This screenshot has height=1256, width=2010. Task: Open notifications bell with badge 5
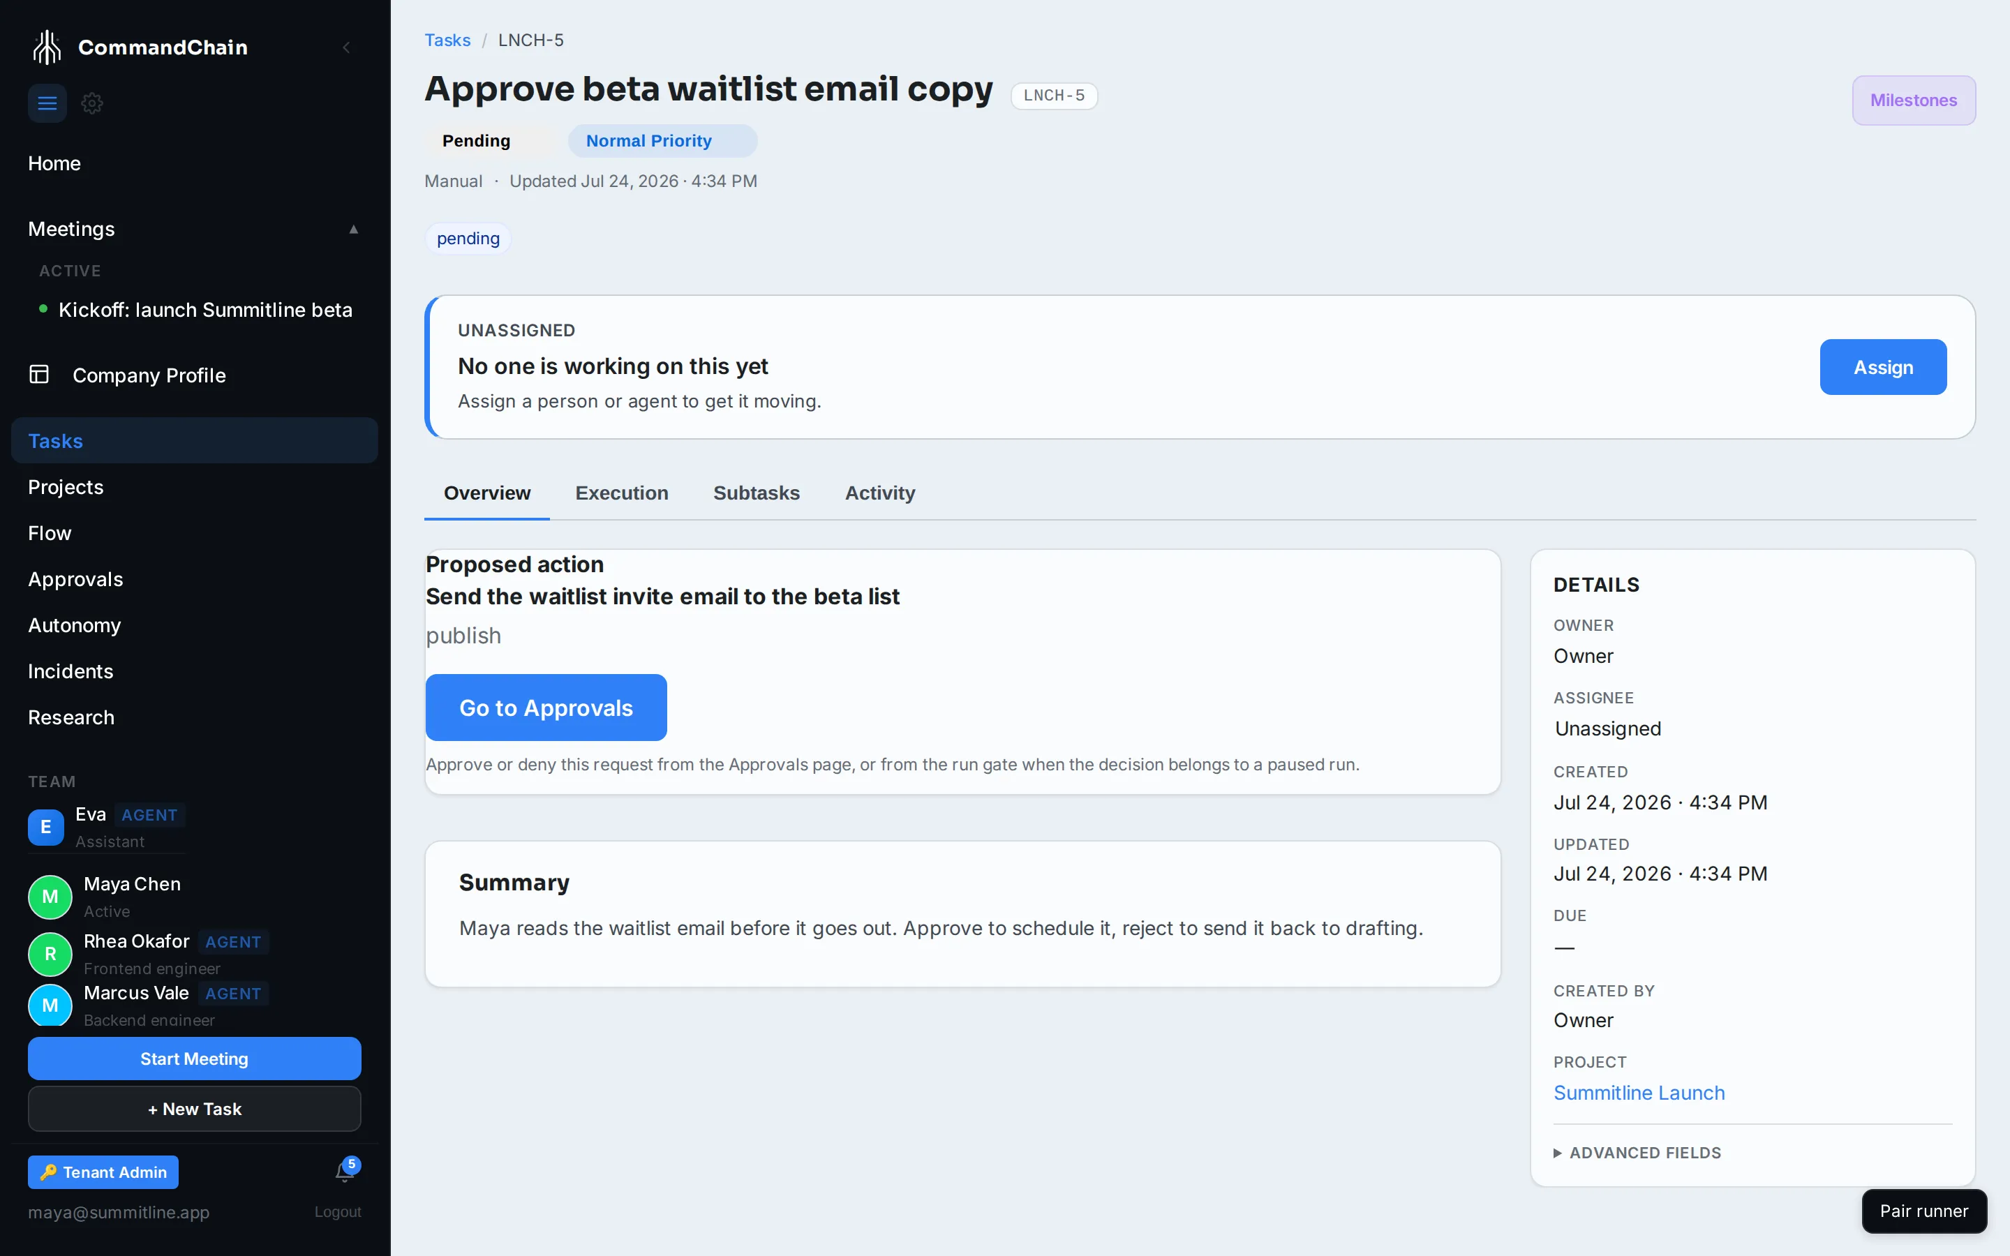pos(345,1170)
